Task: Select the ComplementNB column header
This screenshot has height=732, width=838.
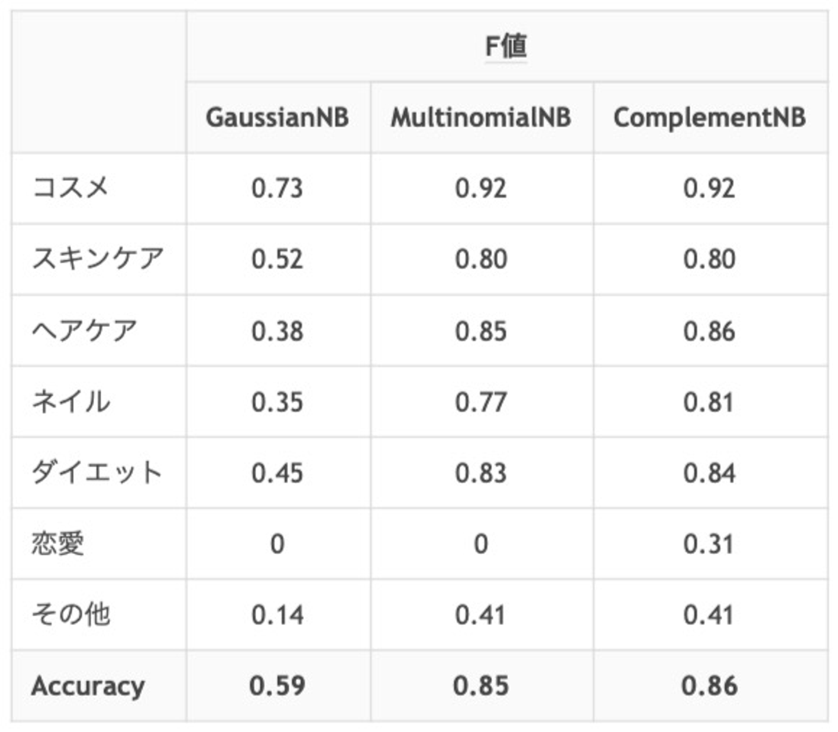Action: [709, 118]
